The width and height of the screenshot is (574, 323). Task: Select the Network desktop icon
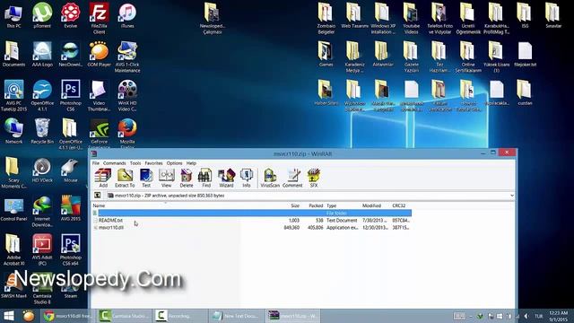coord(13,131)
